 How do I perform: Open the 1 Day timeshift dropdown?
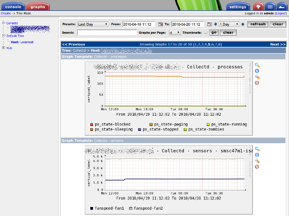point(229,24)
